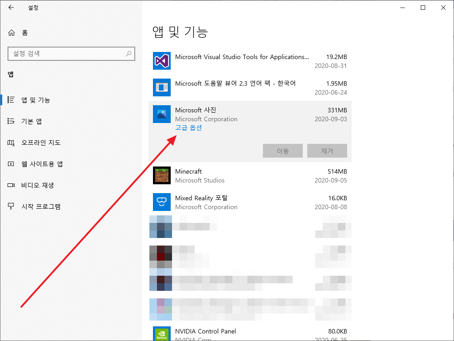Open 시작 프로그램 settings page
The width and height of the screenshot is (454, 341).
pyautogui.click(x=41, y=206)
